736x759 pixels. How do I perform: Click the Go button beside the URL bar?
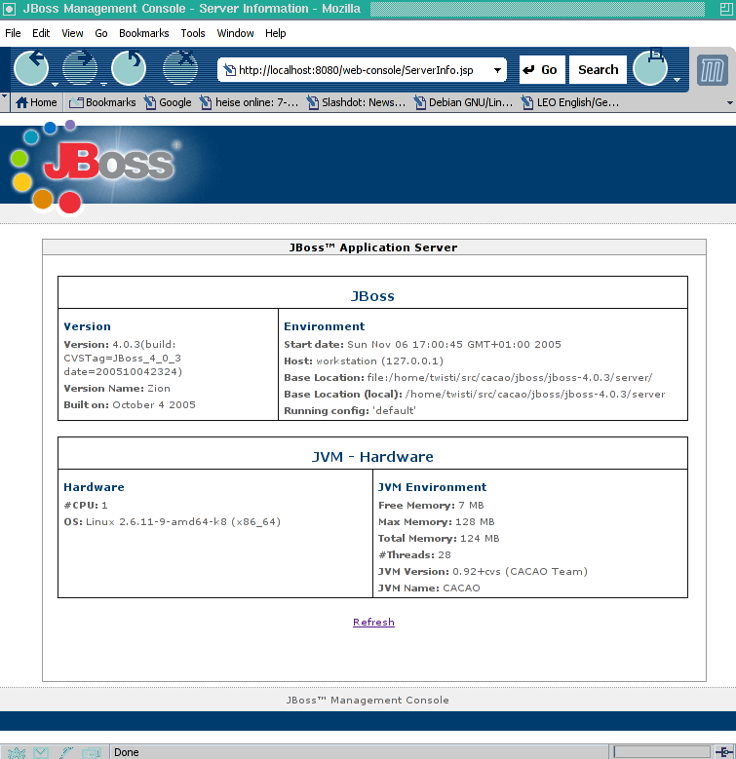tap(541, 70)
